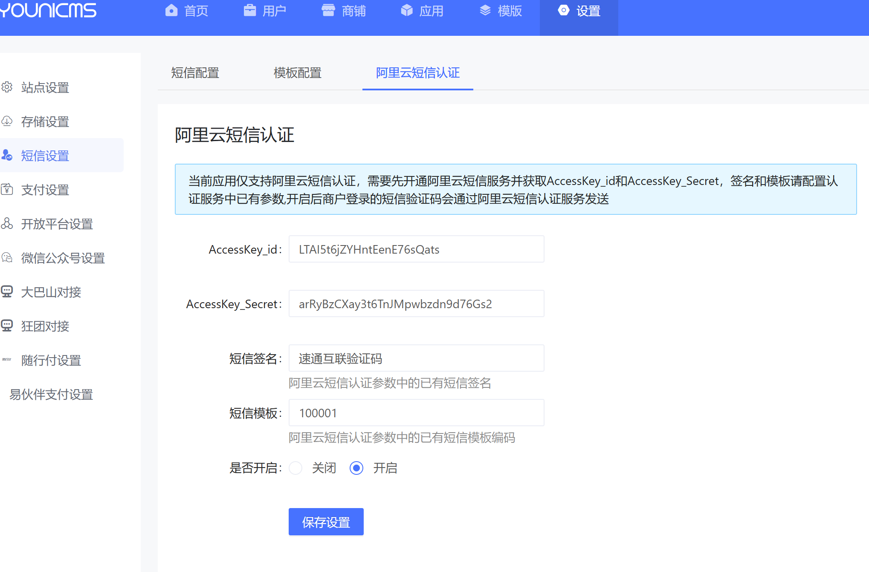Click the briefcase icon for 用户
This screenshot has height=572, width=869.
[249, 10]
